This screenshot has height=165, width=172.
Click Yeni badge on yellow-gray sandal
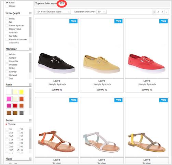(163, 100)
